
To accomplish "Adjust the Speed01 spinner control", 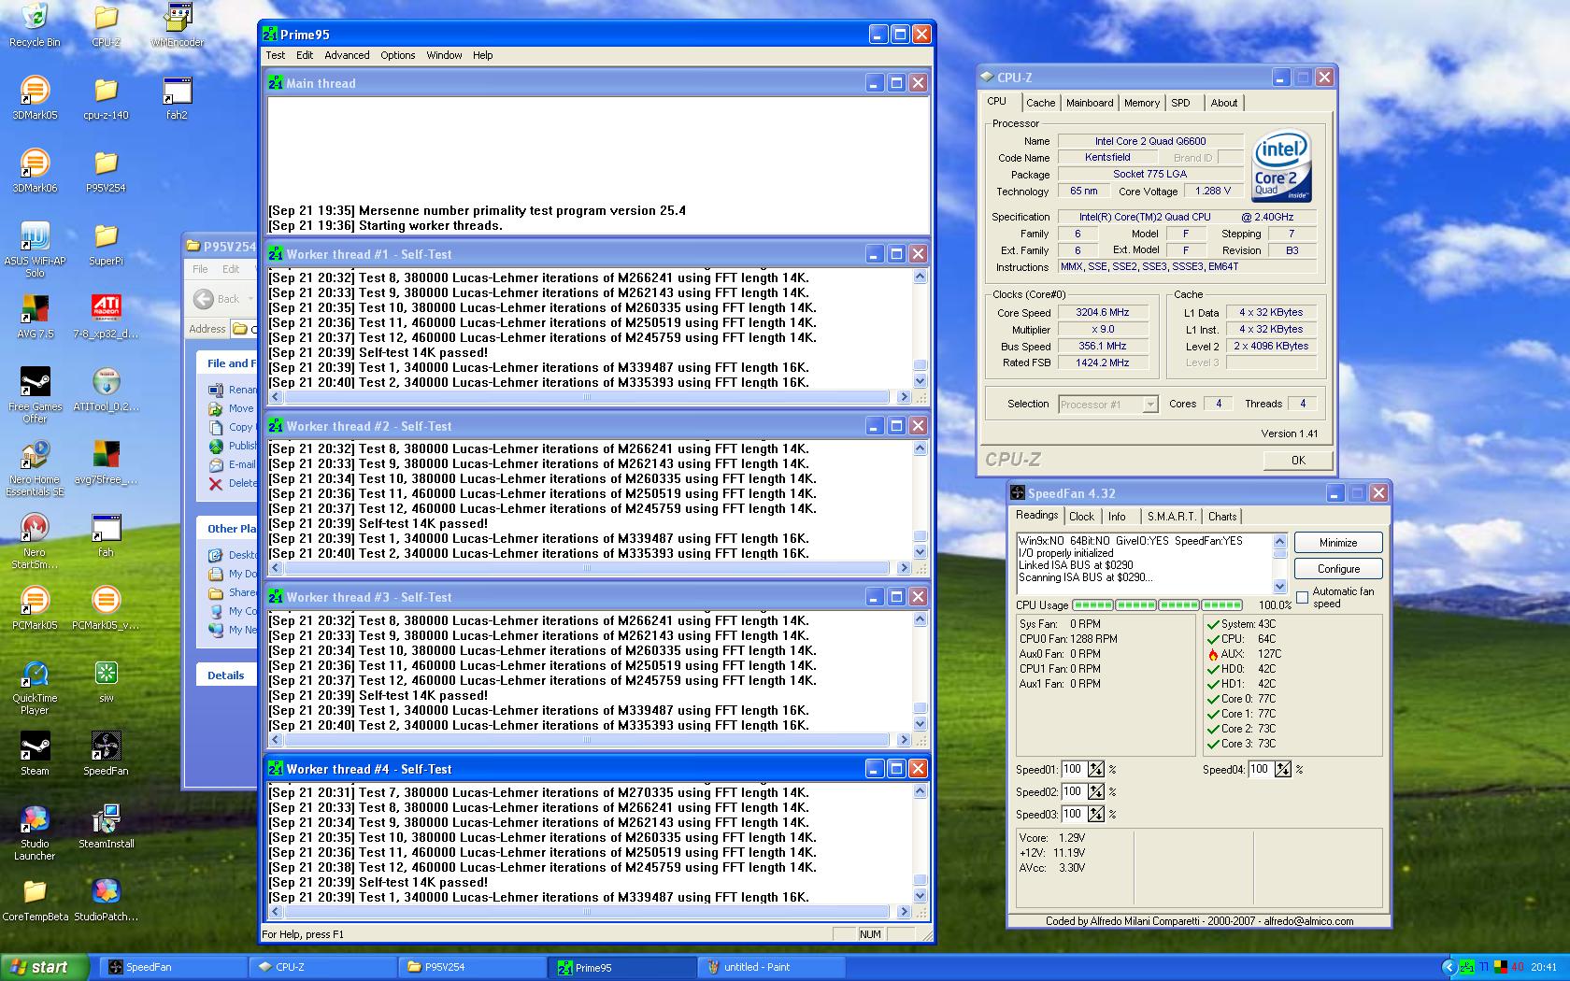I will pos(1095,770).
